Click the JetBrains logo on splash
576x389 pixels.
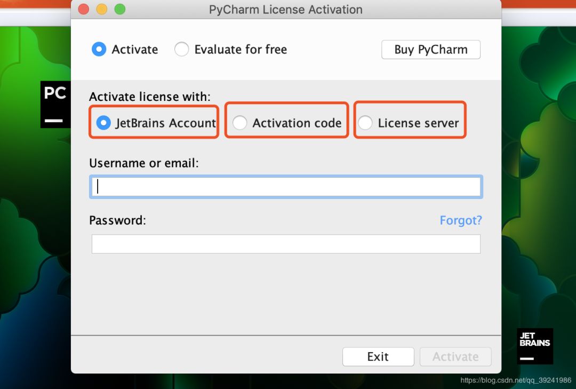tap(535, 346)
